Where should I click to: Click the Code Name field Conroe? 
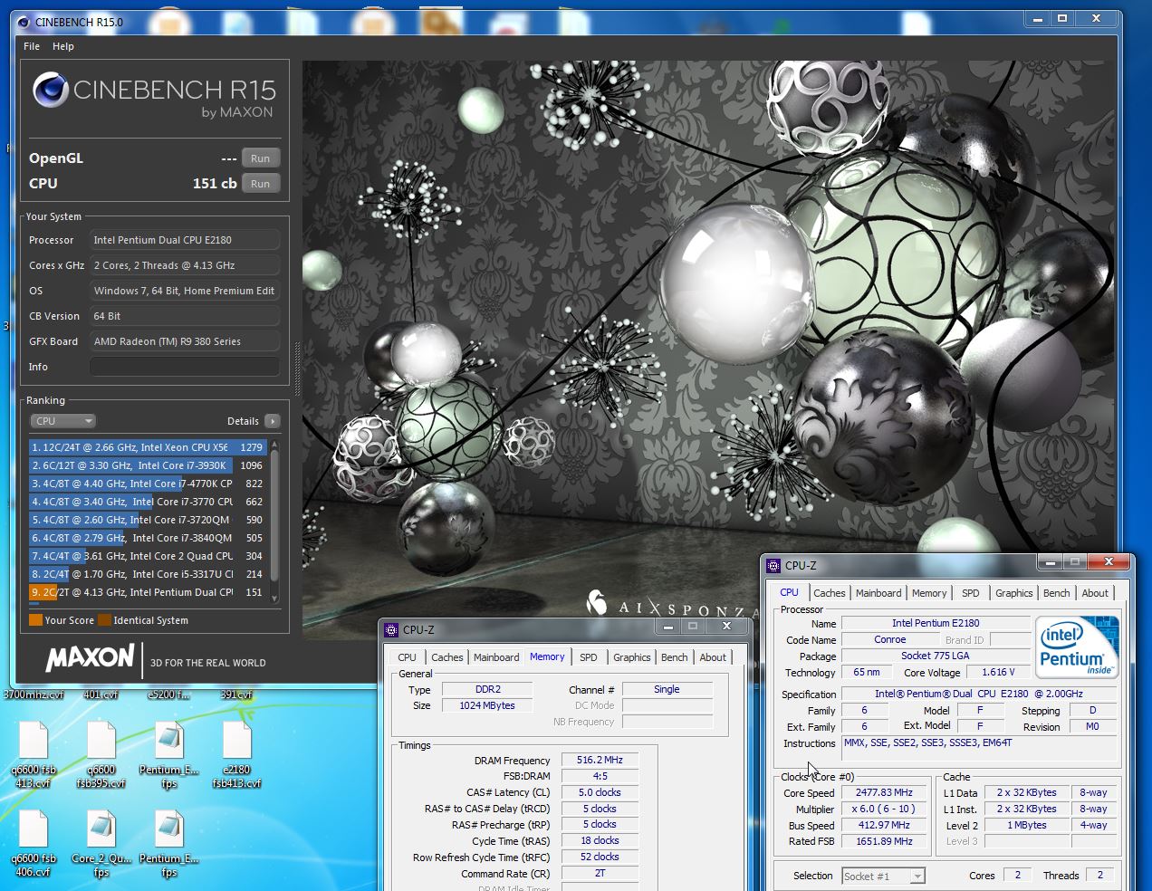[x=890, y=639]
